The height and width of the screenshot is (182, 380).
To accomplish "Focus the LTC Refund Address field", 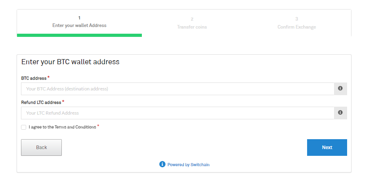I will [x=178, y=113].
